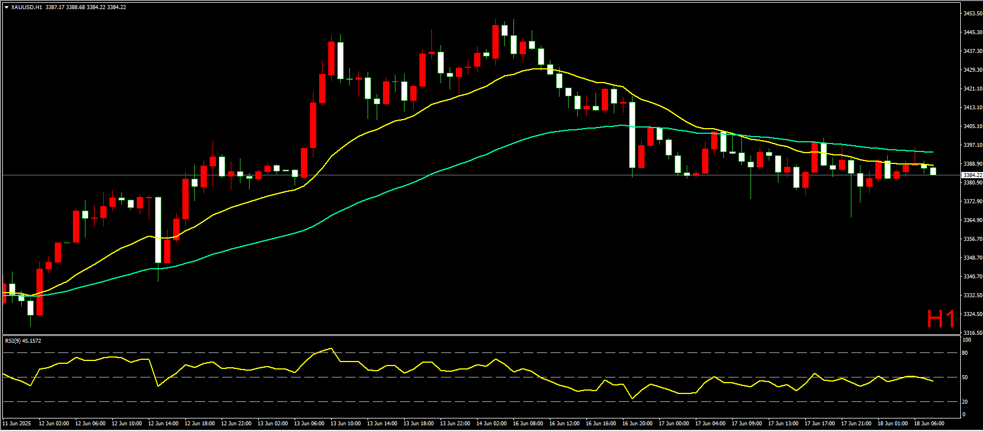This screenshot has height=431, width=983.
Task: Click the RSI scale label 100
Action: coord(966,340)
